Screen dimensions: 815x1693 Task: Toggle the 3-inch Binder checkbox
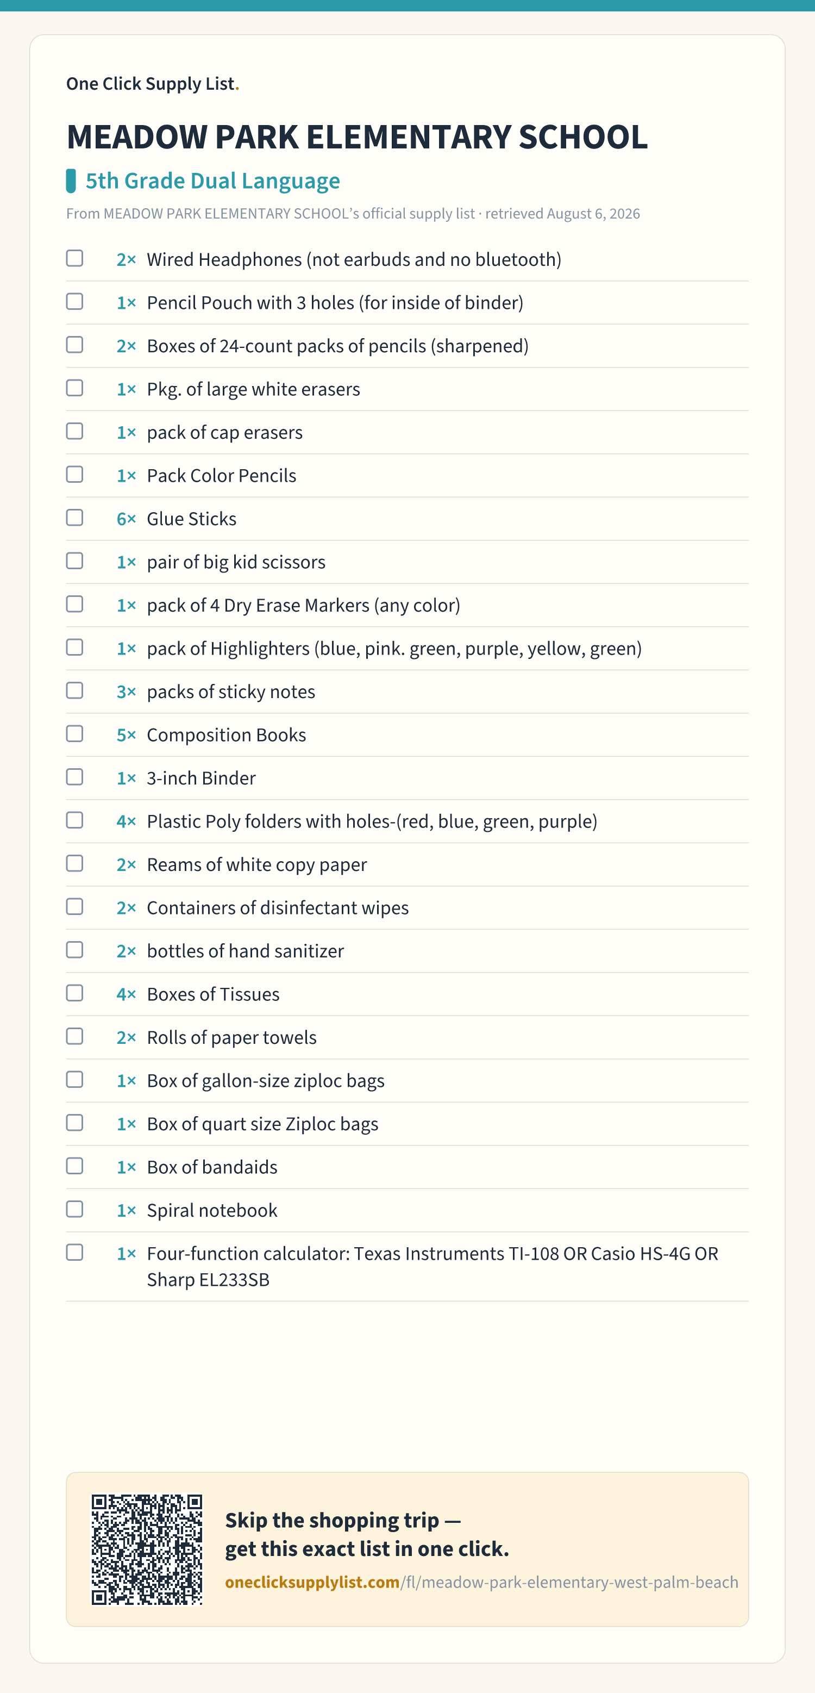pos(75,777)
